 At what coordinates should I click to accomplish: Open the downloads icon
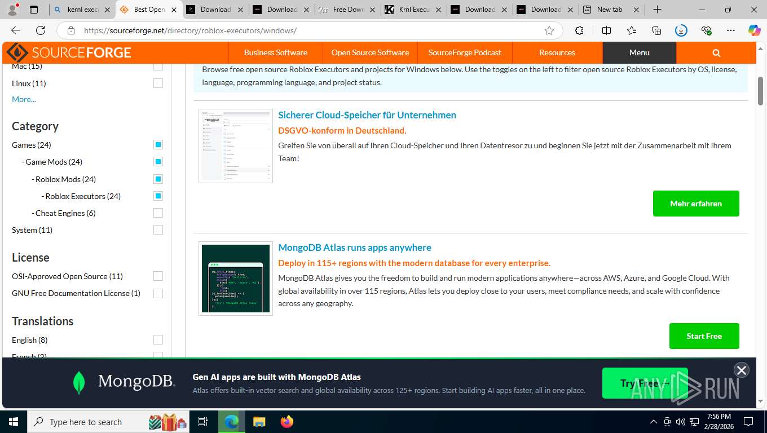681,30
